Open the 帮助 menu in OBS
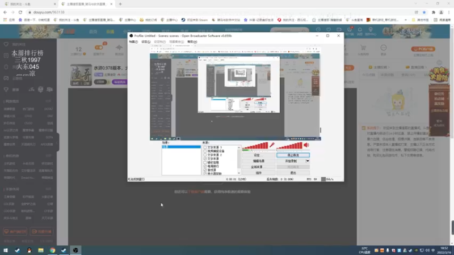This screenshot has height=255, width=454. coord(192,41)
